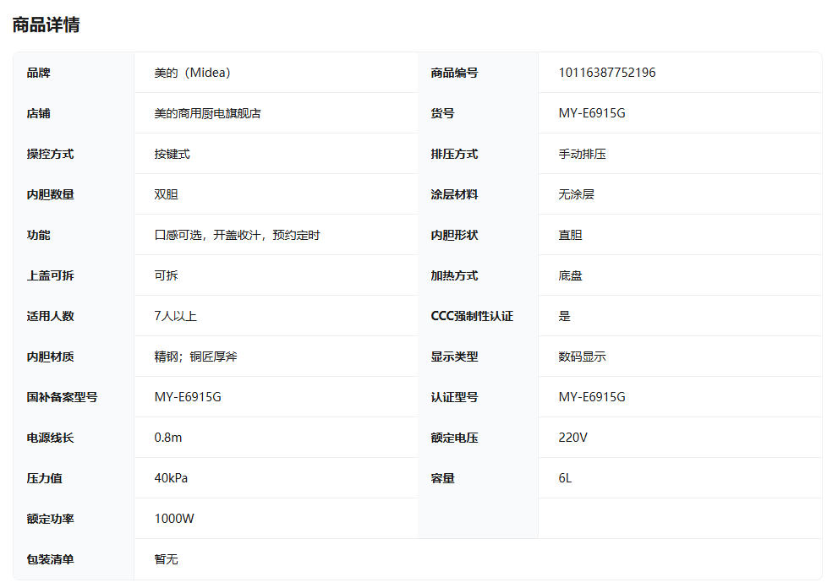The height and width of the screenshot is (588, 827).
Task: Click the 货号 MY-E6915G entry
Action: click(x=590, y=113)
